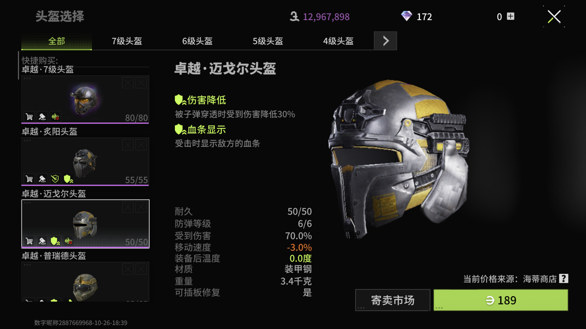Image resolution: width=586 pixels, height=329 pixels.
Task: Click the repair icon on 卓越·炙阳头盔 card
Action: (x=42, y=179)
